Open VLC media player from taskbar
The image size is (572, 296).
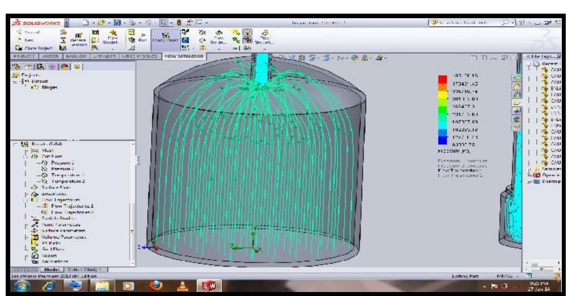(181, 285)
